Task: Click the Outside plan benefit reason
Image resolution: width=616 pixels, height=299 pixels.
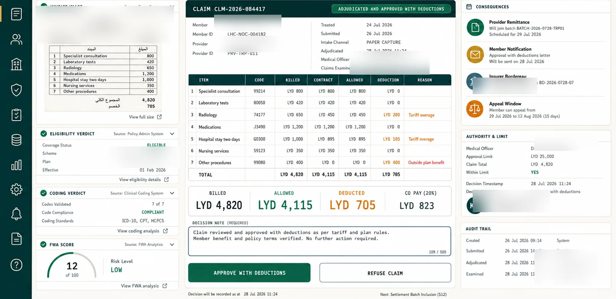Action: point(426,163)
